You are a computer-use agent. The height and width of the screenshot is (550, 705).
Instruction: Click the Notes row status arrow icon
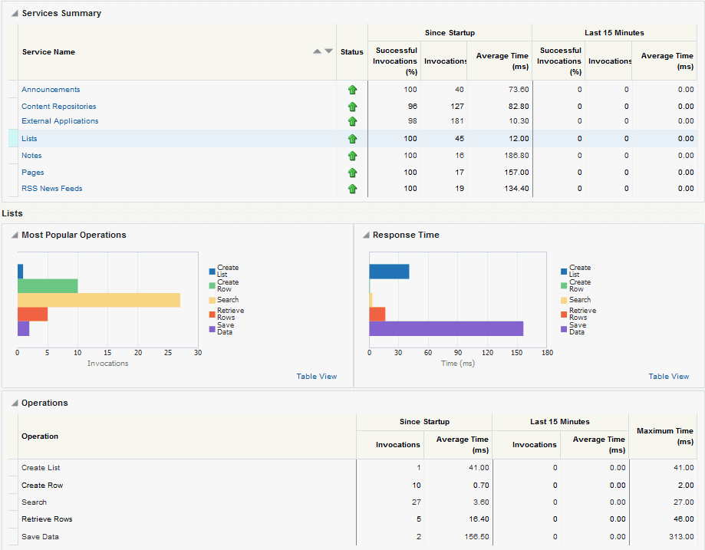(x=352, y=156)
